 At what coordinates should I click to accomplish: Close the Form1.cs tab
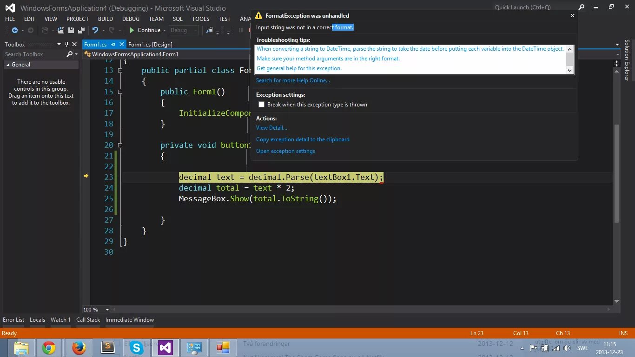122,44
